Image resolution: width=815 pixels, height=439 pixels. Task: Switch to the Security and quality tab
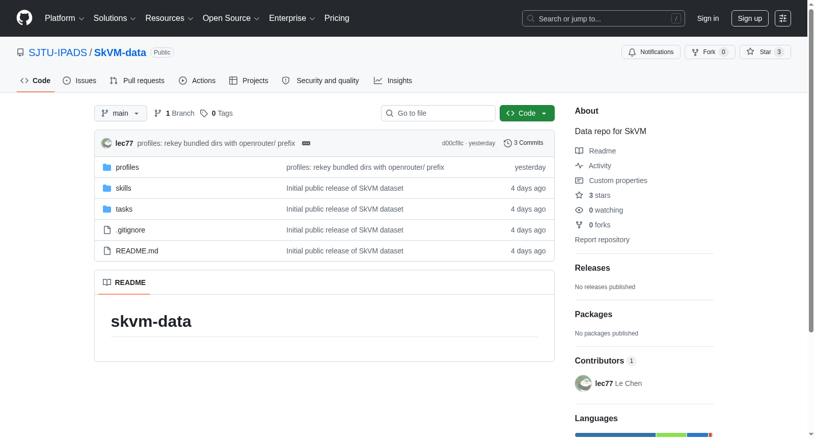pyautogui.click(x=320, y=81)
